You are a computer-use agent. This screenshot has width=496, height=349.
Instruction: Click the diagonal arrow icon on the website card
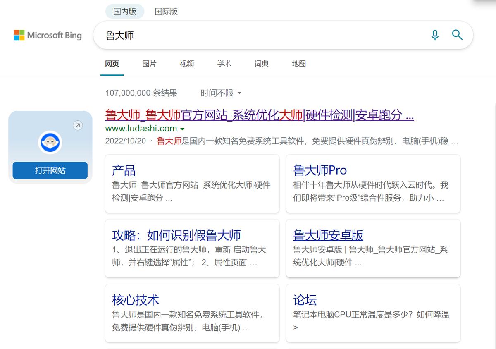[78, 125]
